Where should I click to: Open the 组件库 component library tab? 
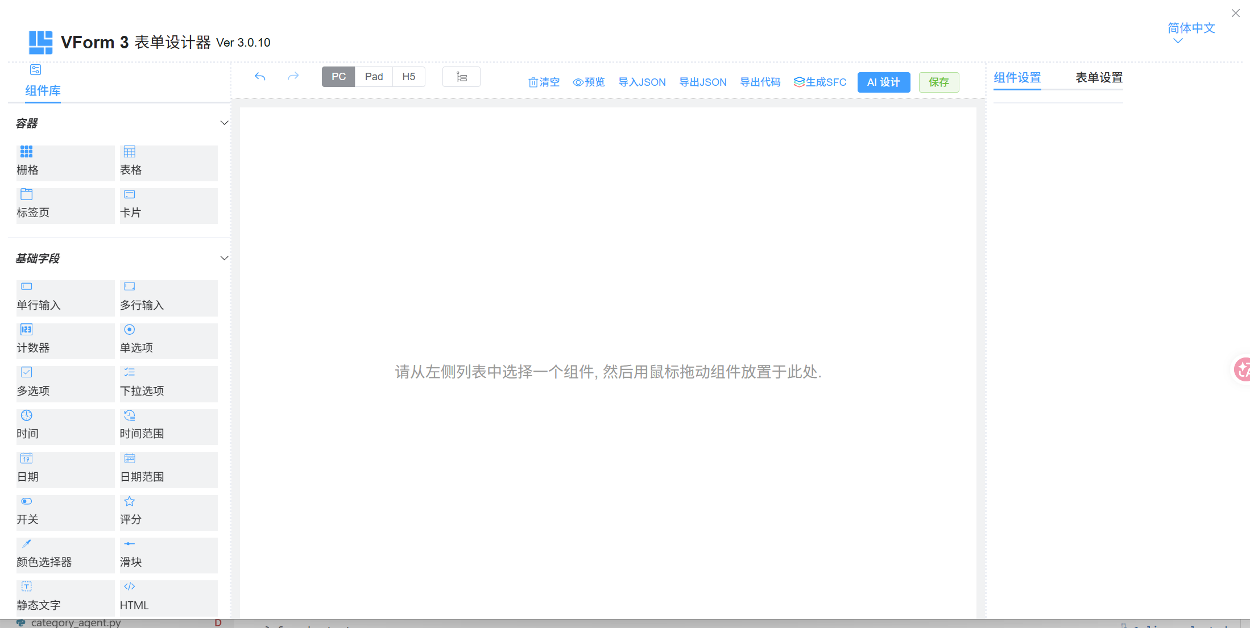pos(43,83)
